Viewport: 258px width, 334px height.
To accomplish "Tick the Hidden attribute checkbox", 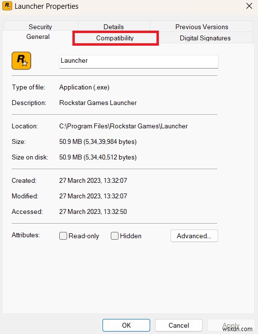I will 115,236.
